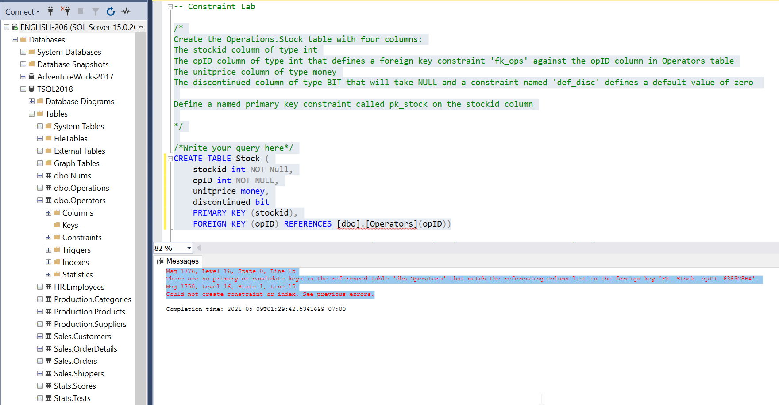779x405 pixels.
Task: Expand the Indexes folder
Action: [x=48, y=262]
